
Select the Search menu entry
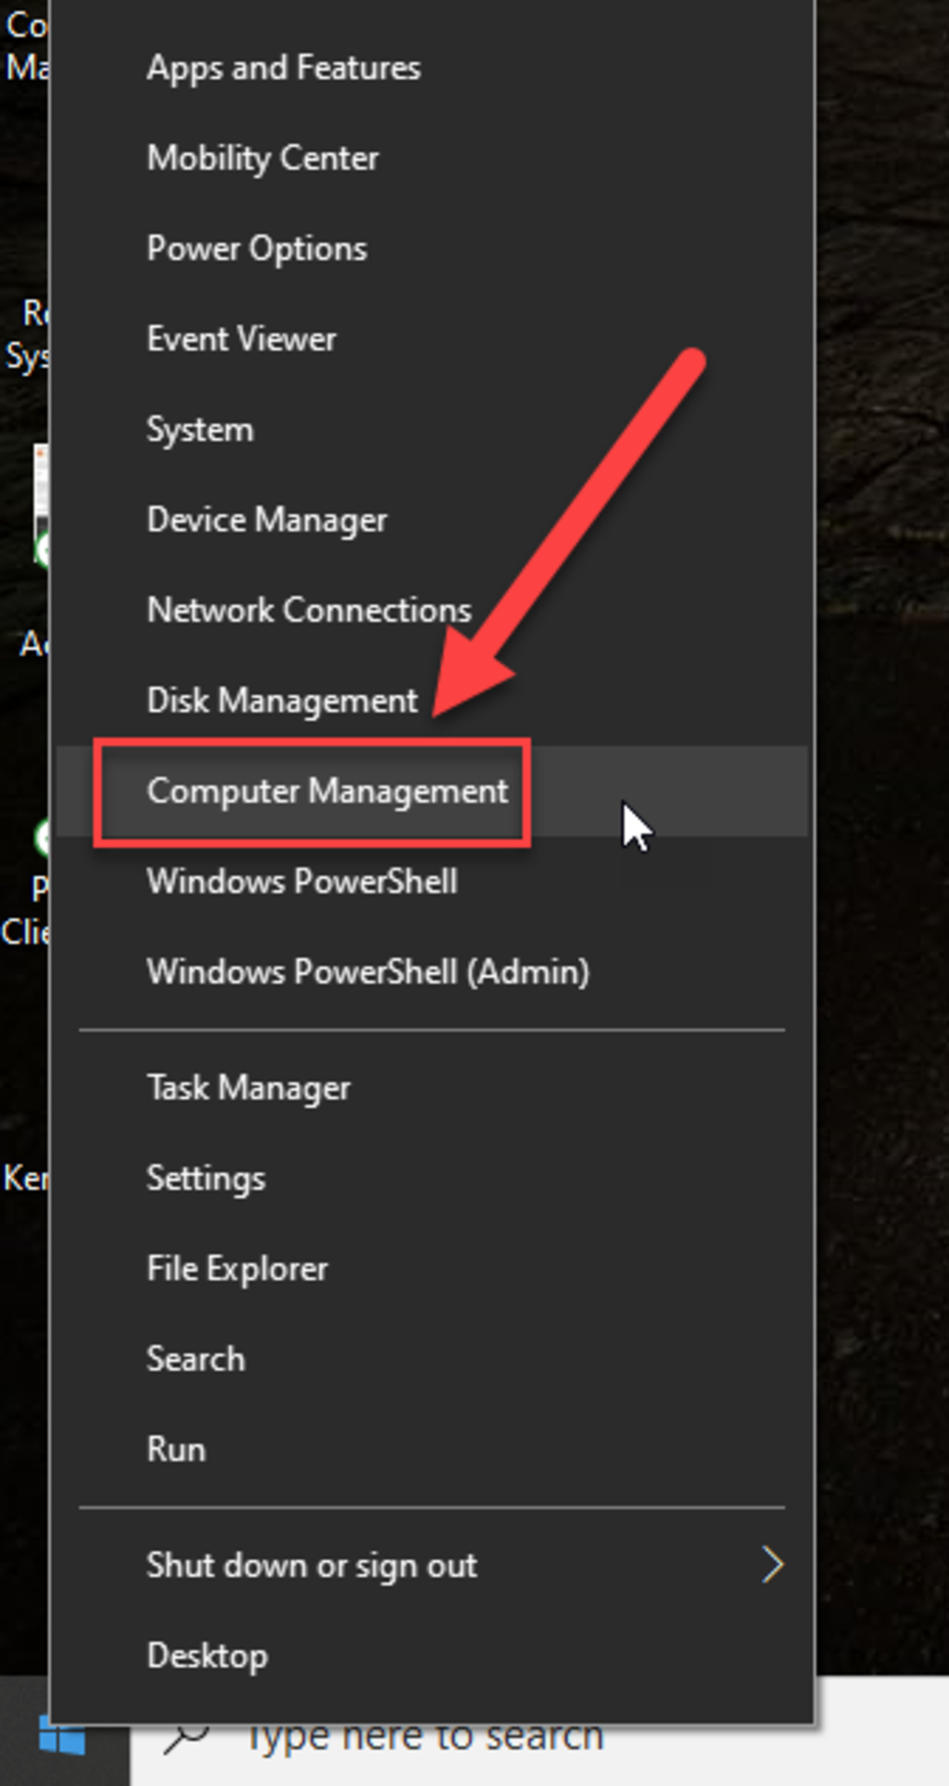[196, 1359]
